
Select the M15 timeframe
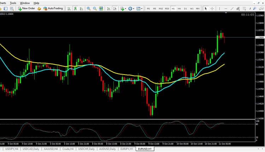(161, 8)
